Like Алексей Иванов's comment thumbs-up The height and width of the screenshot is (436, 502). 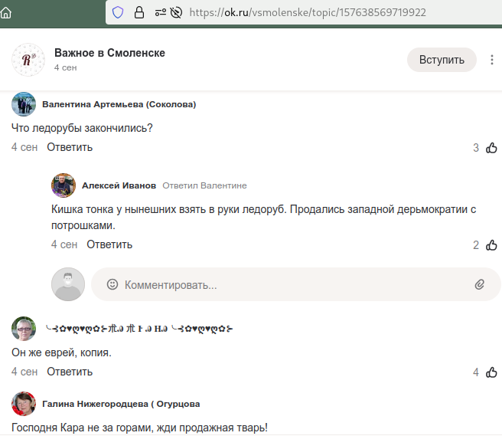[491, 245]
